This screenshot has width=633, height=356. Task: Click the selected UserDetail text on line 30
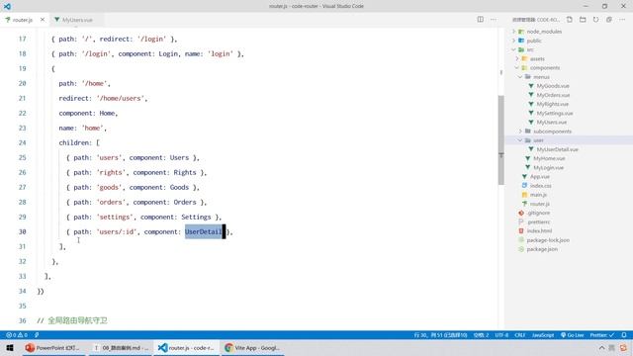point(204,231)
